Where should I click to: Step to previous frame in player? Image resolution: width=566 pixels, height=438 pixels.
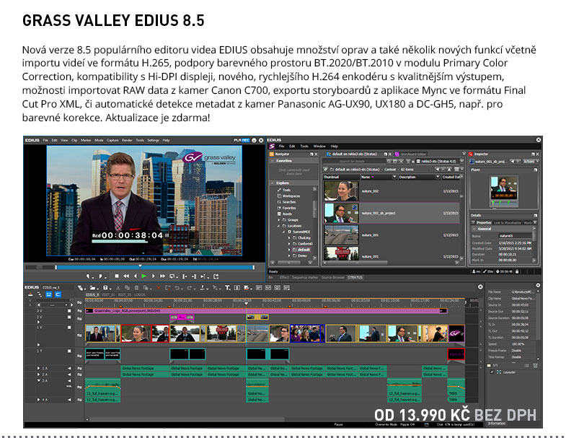[136, 276]
